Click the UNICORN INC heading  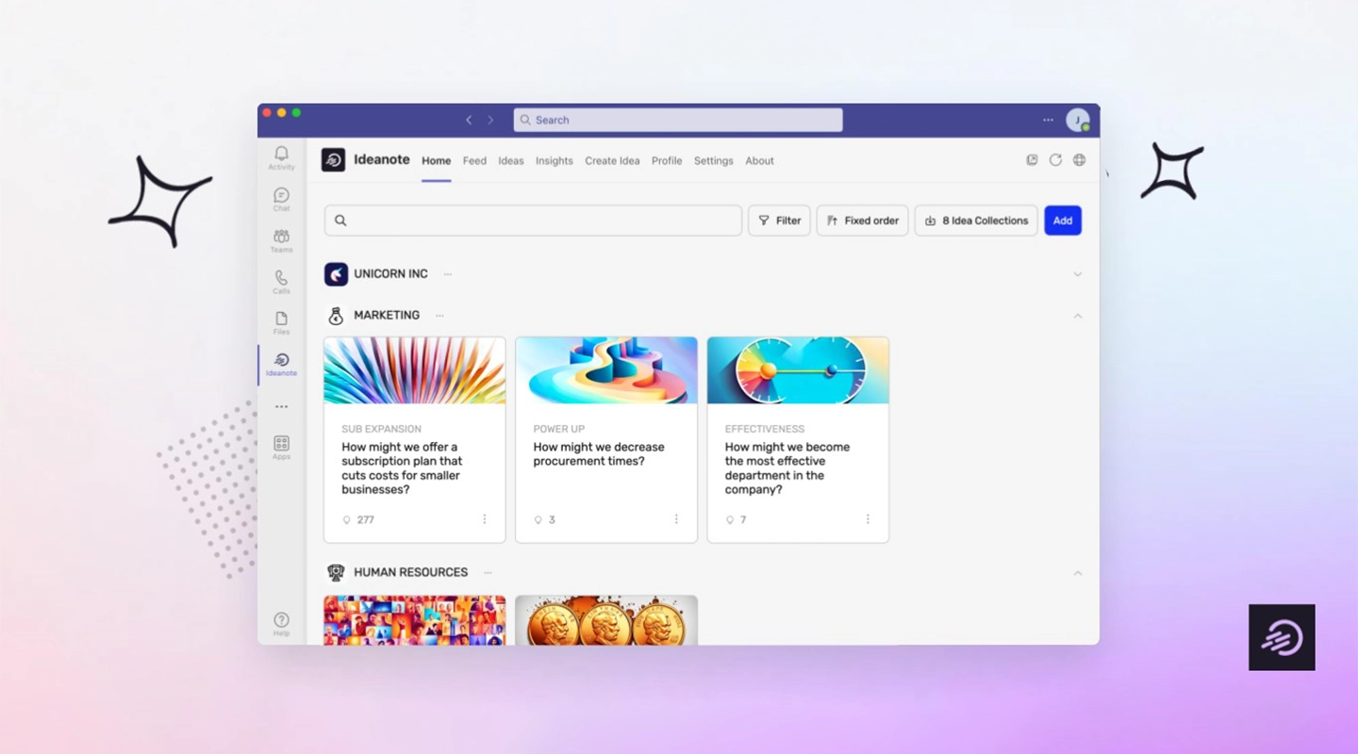point(390,274)
